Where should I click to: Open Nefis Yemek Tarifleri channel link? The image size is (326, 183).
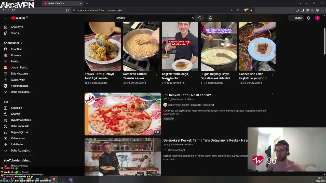point(190,105)
